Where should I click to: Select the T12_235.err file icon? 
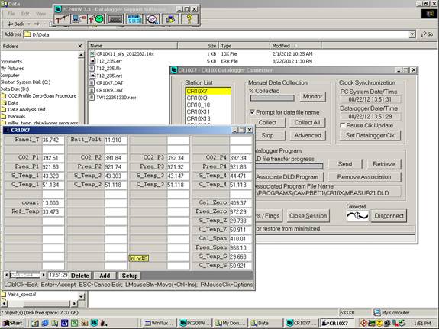point(92,61)
